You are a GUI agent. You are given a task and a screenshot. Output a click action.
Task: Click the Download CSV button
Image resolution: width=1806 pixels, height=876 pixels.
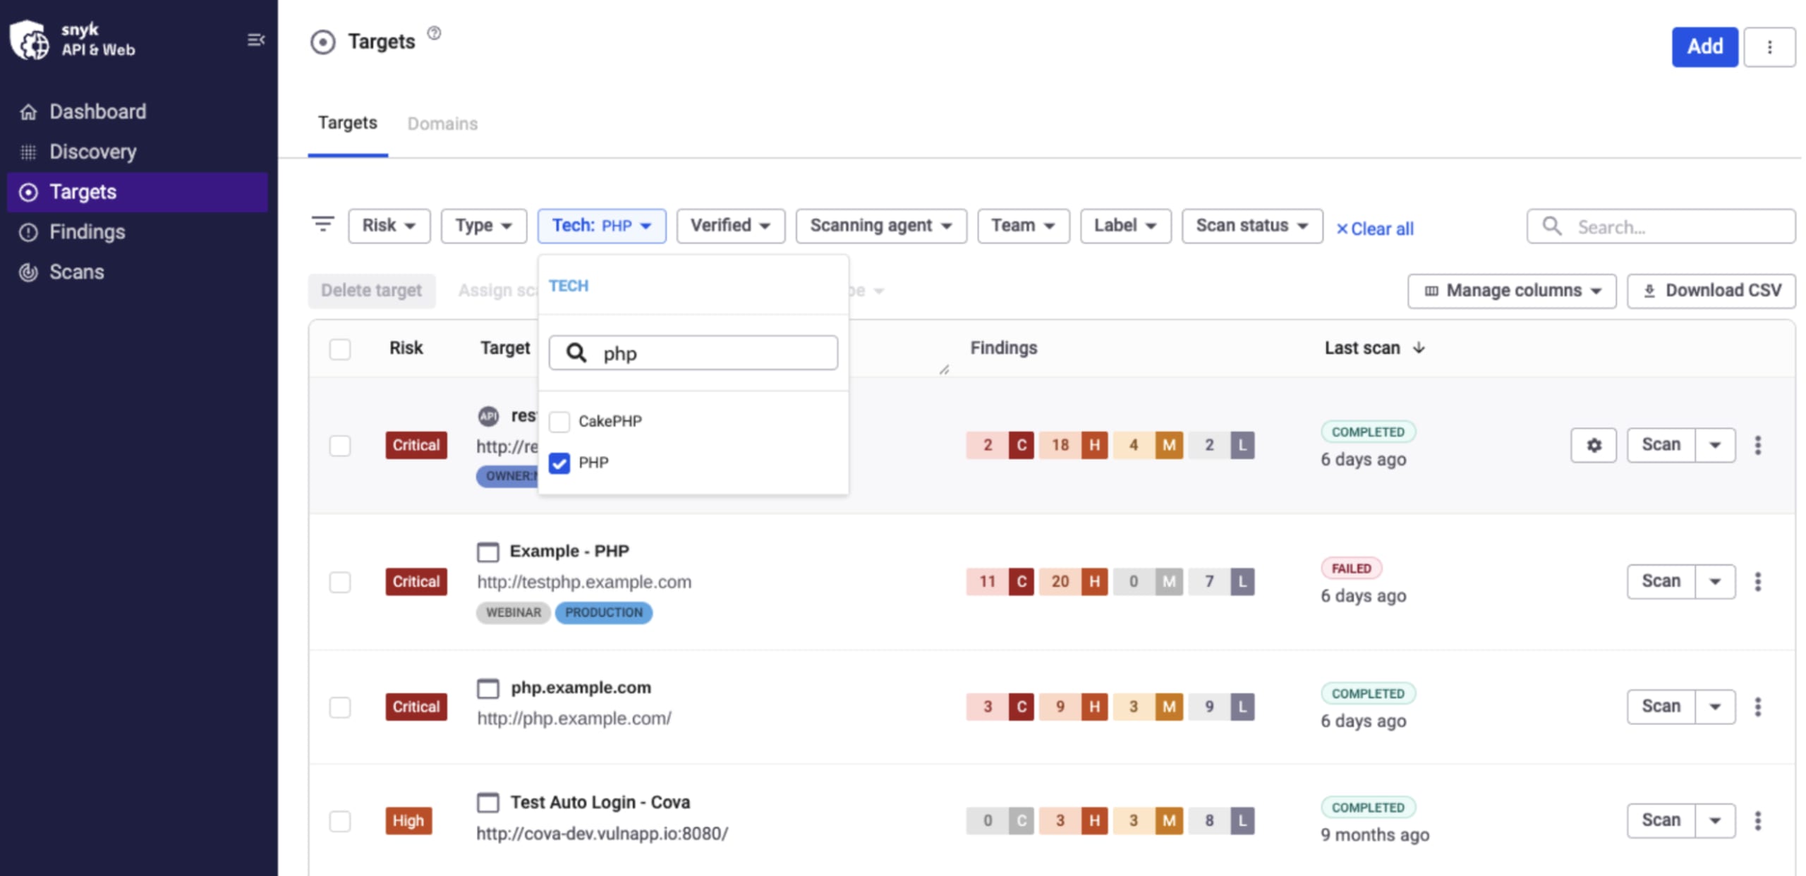(1711, 291)
